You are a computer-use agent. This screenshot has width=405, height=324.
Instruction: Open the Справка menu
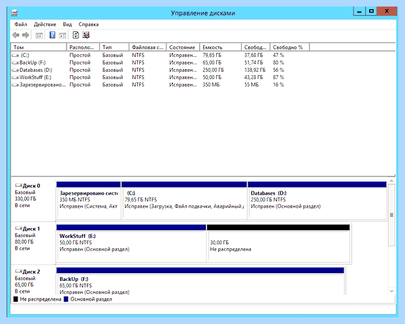(89, 24)
